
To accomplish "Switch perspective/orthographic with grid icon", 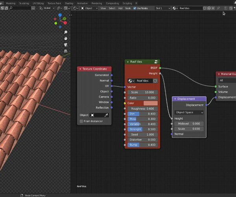I will click(x=66, y=51).
